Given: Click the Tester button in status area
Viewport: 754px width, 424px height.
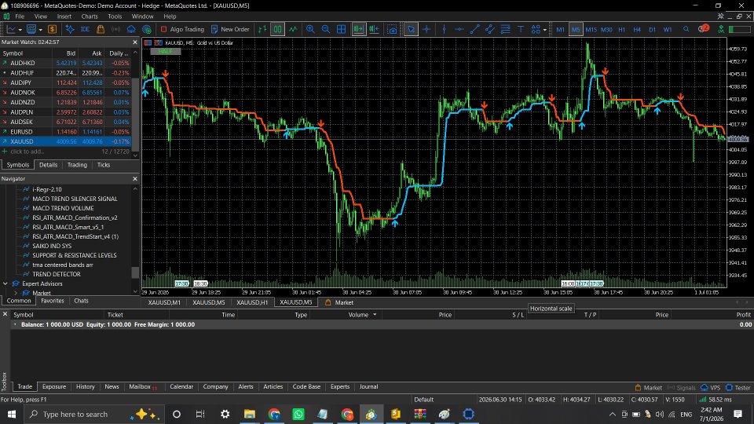Looking at the screenshot, I should coord(738,387).
